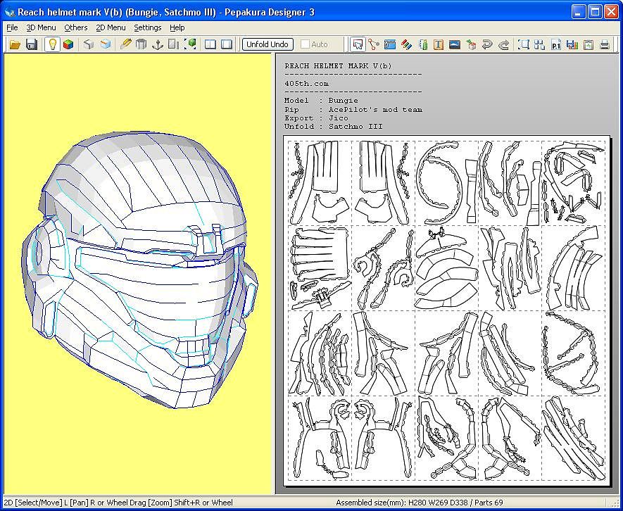This screenshot has height=511, width=623.
Task: Click the undo arrow icon
Action: click(x=487, y=44)
